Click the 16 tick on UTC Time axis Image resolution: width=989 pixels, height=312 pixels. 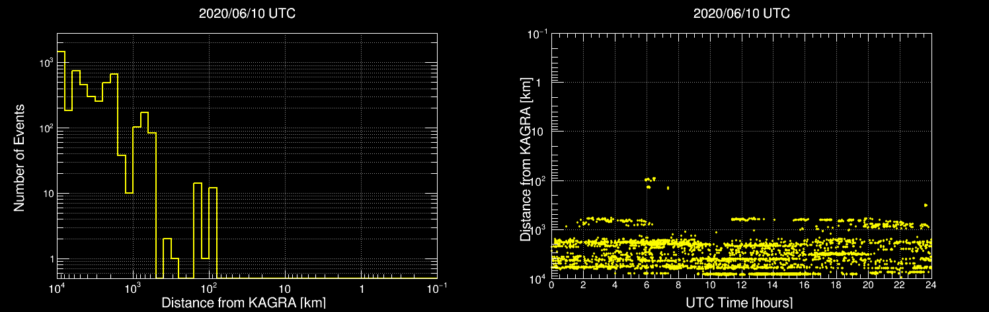(x=805, y=285)
